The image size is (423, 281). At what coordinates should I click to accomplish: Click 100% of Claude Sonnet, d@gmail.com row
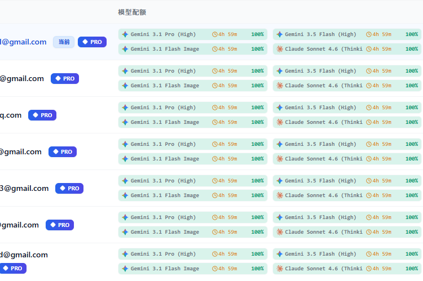tap(412, 269)
